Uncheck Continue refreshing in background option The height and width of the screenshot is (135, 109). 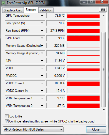[7, 121]
